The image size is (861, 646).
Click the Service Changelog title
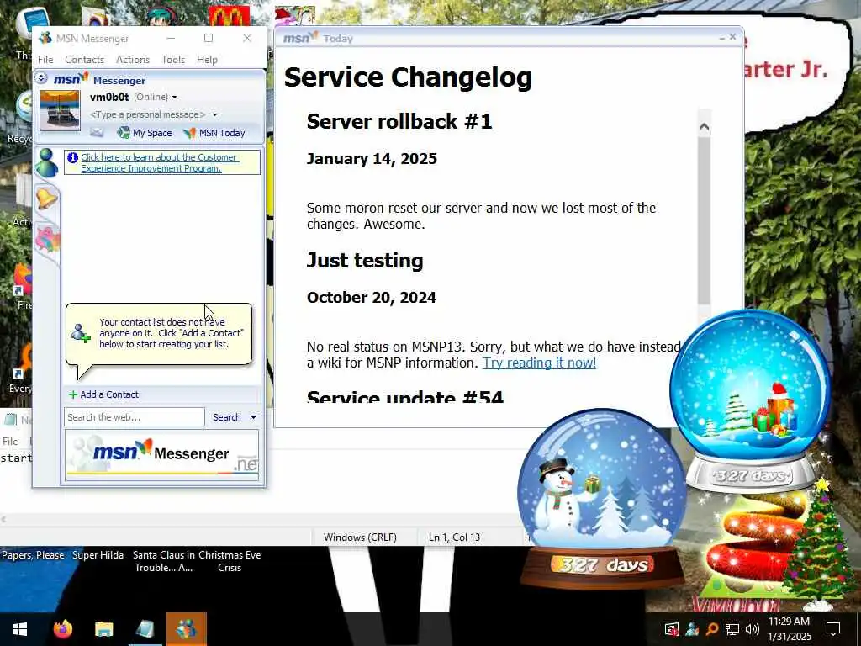pos(408,77)
